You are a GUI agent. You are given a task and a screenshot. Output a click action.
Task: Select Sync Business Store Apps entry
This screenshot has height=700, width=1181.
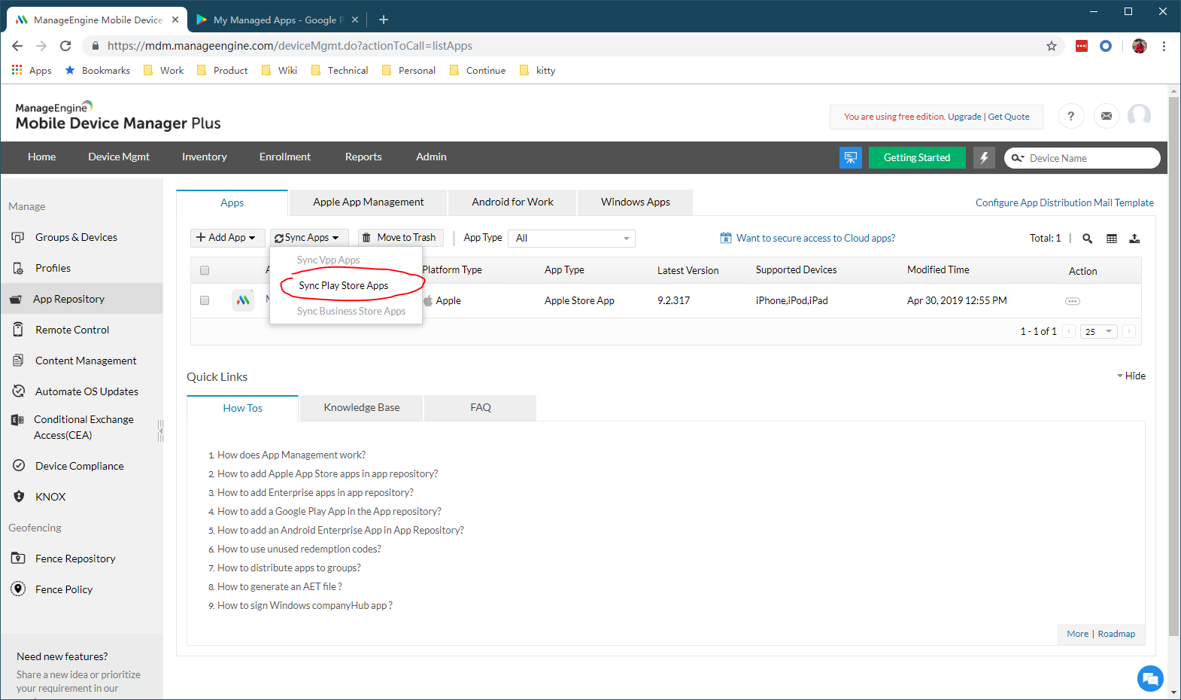(351, 311)
